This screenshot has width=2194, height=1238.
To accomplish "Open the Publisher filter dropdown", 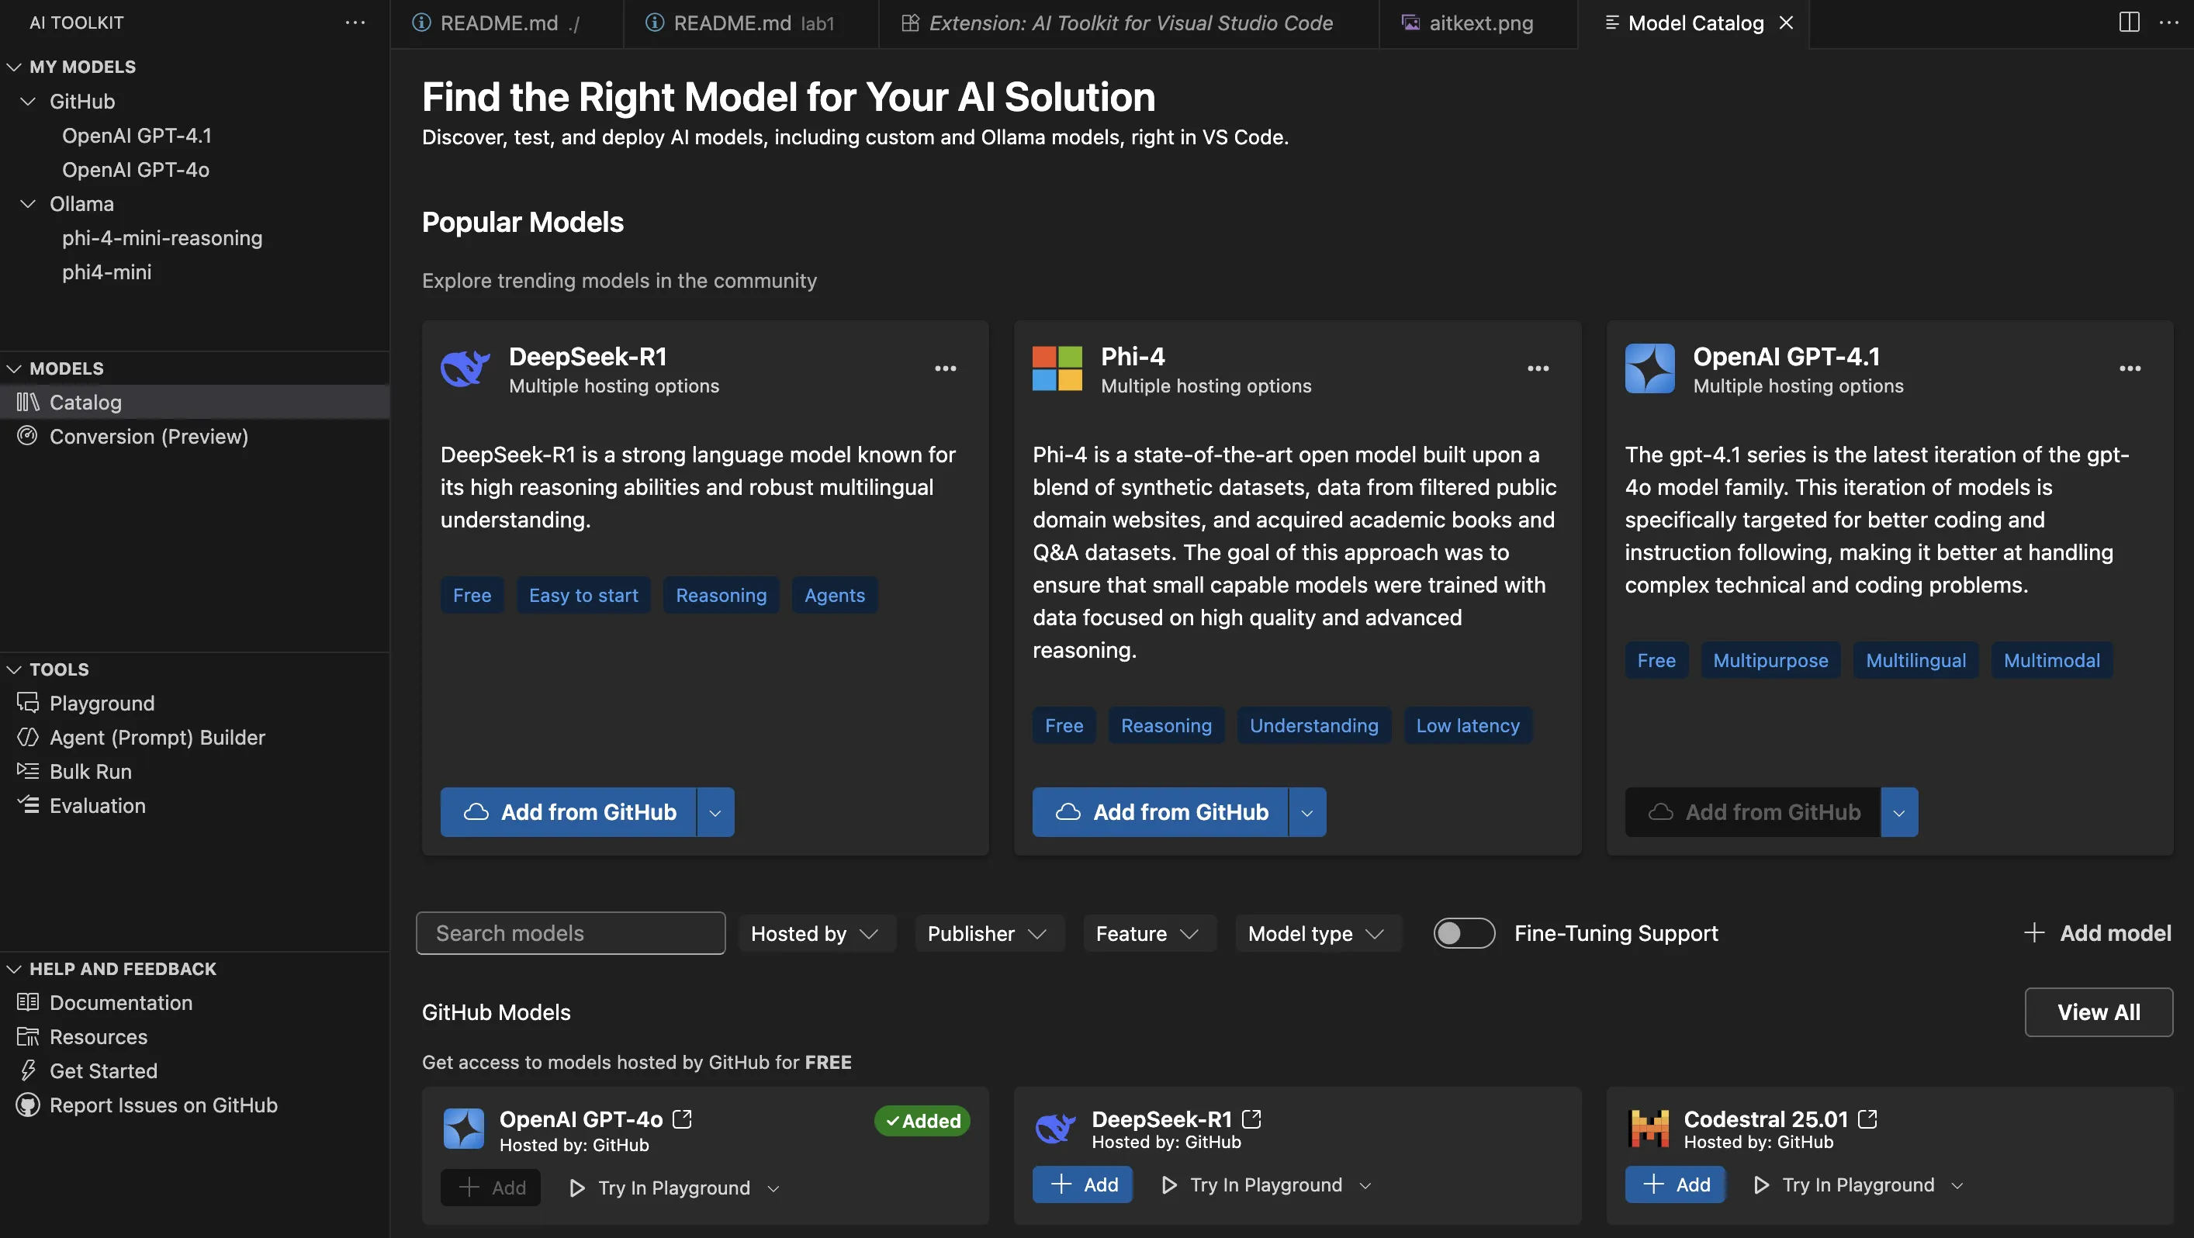I will tap(989, 933).
